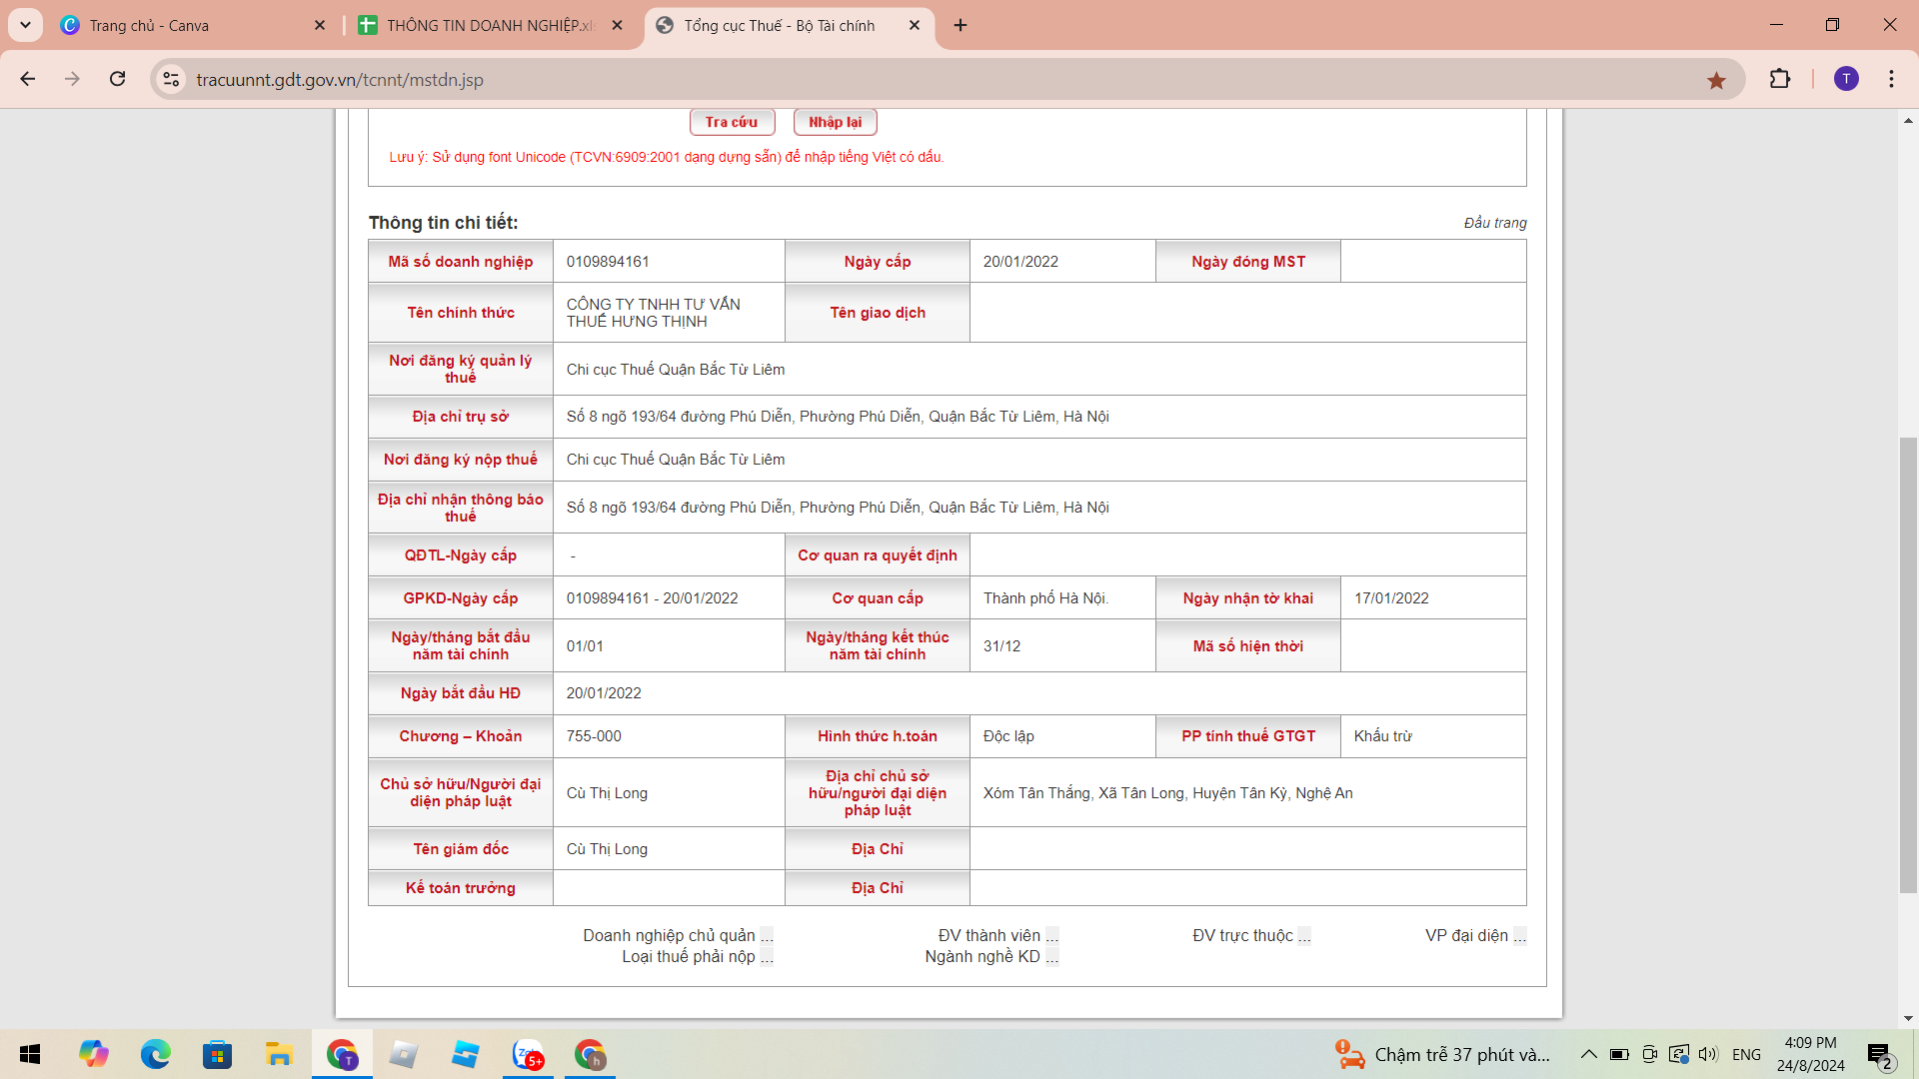Click the scrollbar down arrow
Viewport: 1919px width, 1079px height.
1908,1018
